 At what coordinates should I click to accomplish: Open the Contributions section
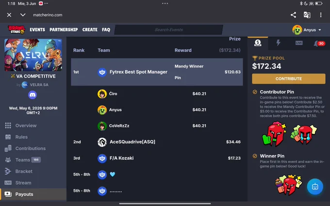click(31, 148)
